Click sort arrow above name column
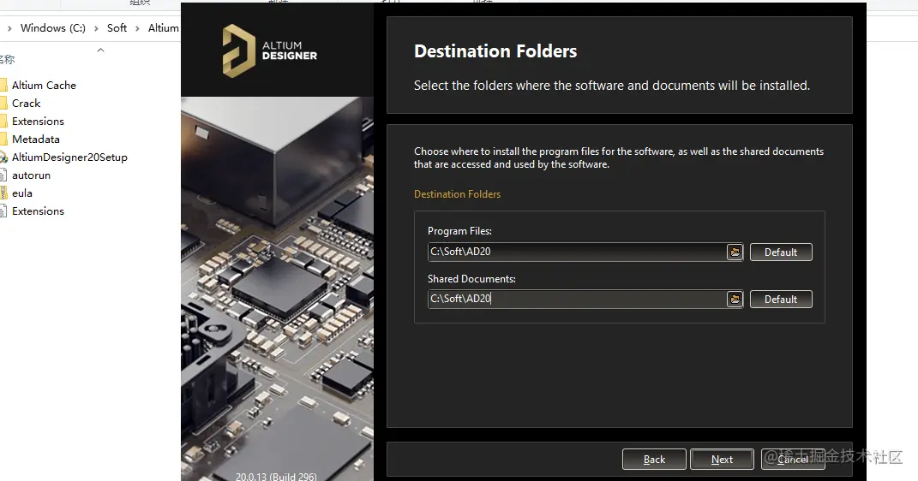This screenshot has height=481, width=918. pos(100,50)
